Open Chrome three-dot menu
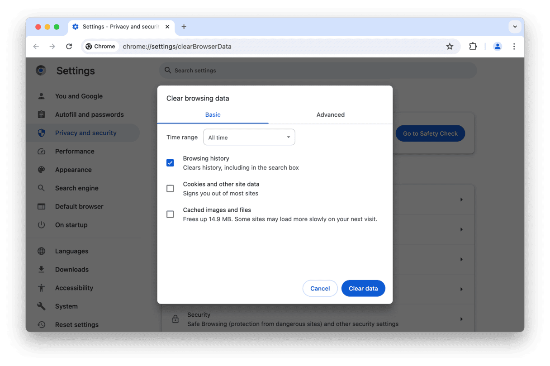 (x=514, y=46)
